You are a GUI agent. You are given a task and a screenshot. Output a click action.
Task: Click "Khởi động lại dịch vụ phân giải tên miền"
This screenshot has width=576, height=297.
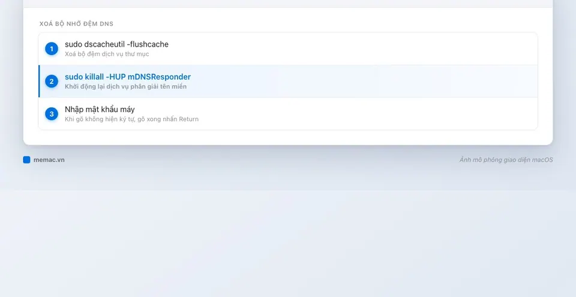tap(125, 87)
